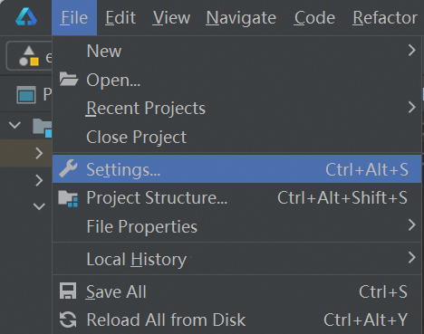This screenshot has height=334, width=424.
Task: Expand the Local History submenu arrow
Action: (x=412, y=258)
